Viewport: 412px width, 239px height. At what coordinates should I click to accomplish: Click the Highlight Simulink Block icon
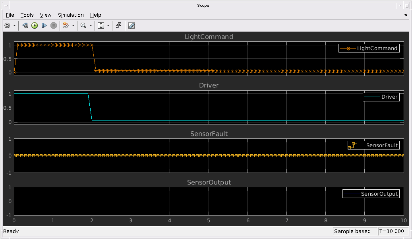66,25
